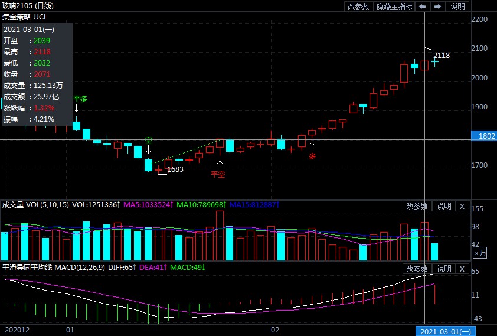
Task: Click the 玻璃2105 (日线) chart title
Action: pyautogui.click(x=28, y=6)
